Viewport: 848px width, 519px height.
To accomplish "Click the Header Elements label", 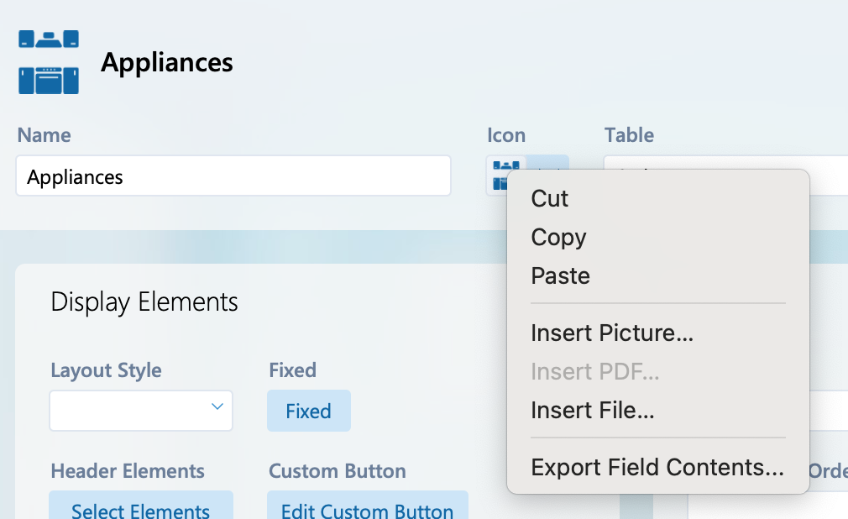I will coord(128,471).
